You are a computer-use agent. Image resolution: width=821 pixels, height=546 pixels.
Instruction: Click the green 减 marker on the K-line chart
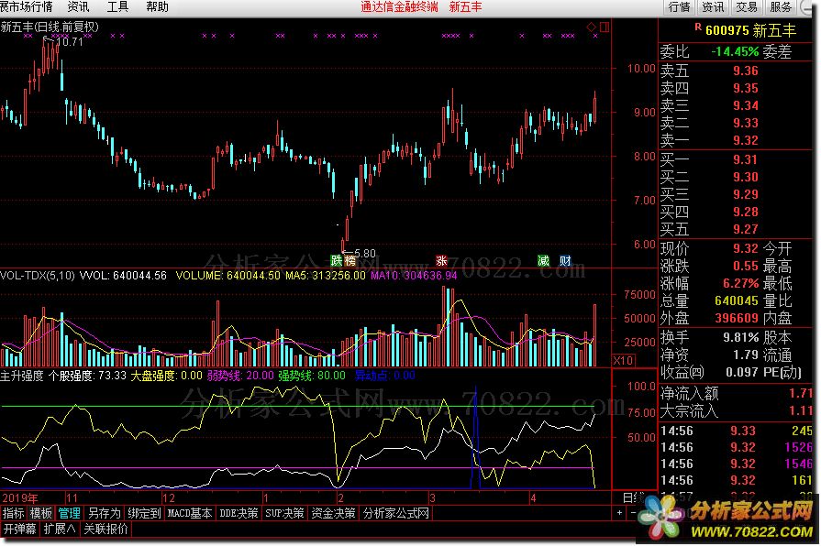pyautogui.click(x=543, y=260)
